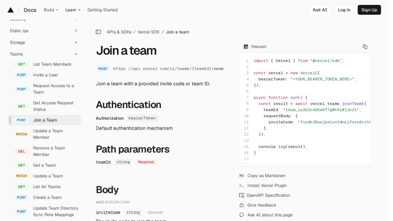Expand the Static Ips section

[x=44, y=31]
